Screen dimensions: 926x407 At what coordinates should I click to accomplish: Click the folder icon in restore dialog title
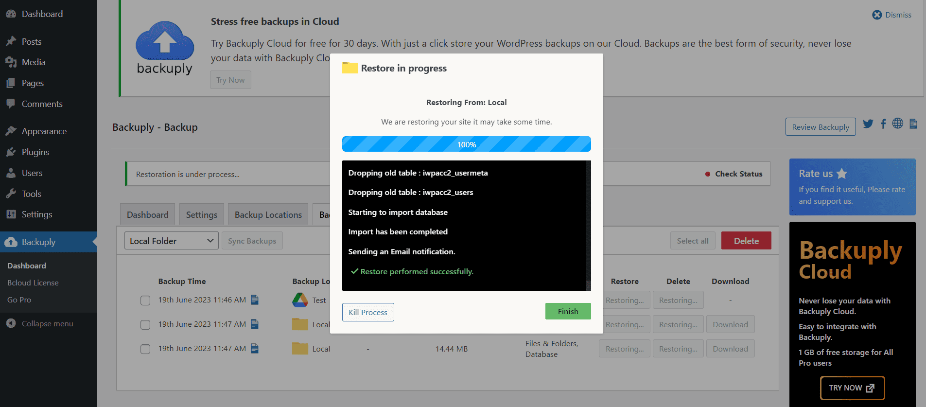[x=349, y=68]
